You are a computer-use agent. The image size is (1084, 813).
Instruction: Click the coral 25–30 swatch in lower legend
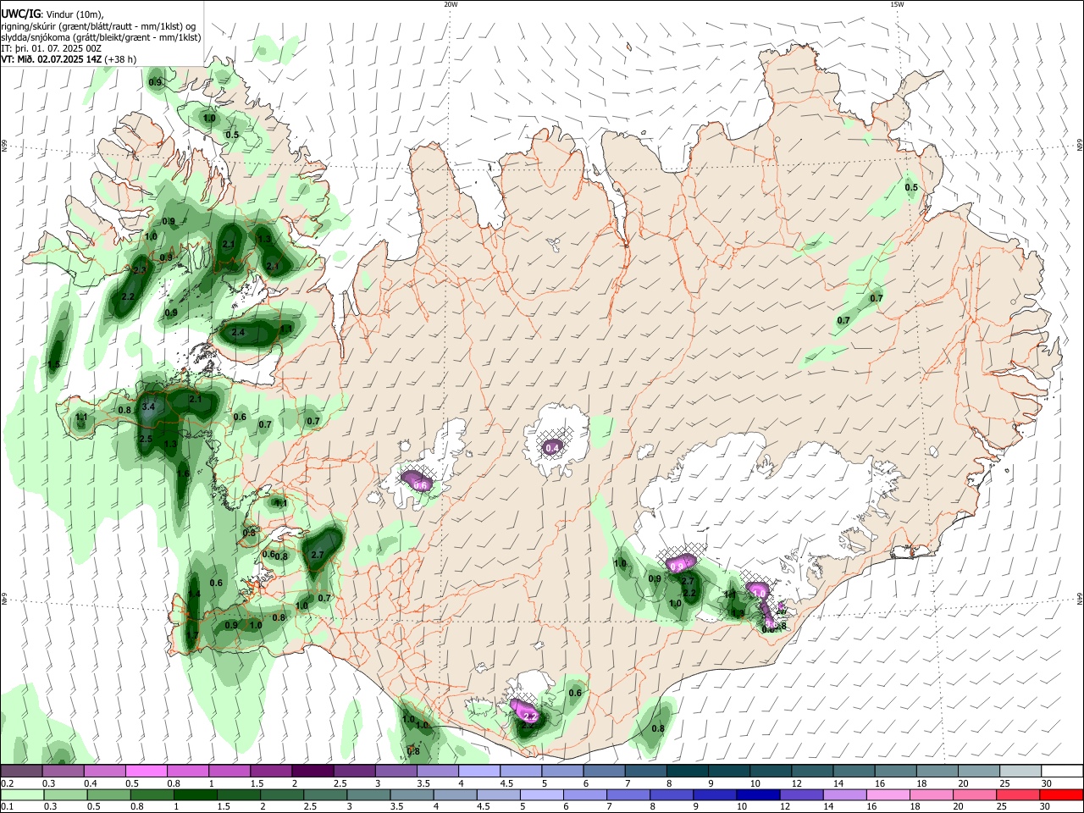(1017, 794)
